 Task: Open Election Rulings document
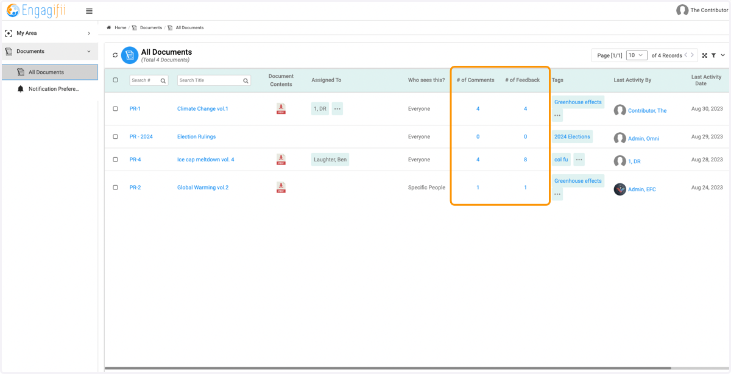196,136
